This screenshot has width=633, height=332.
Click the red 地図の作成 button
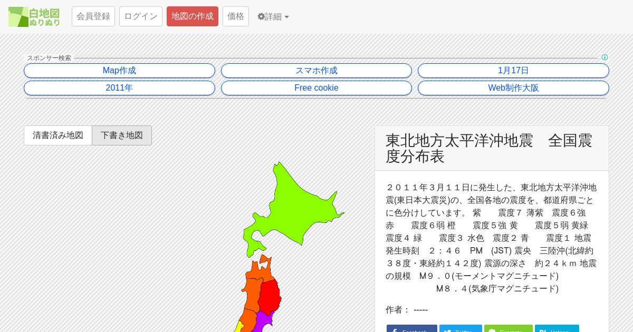pos(193,16)
